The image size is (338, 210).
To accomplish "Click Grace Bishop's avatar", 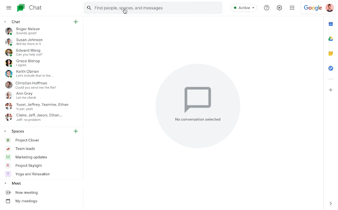I will click(x=9, y=63).
